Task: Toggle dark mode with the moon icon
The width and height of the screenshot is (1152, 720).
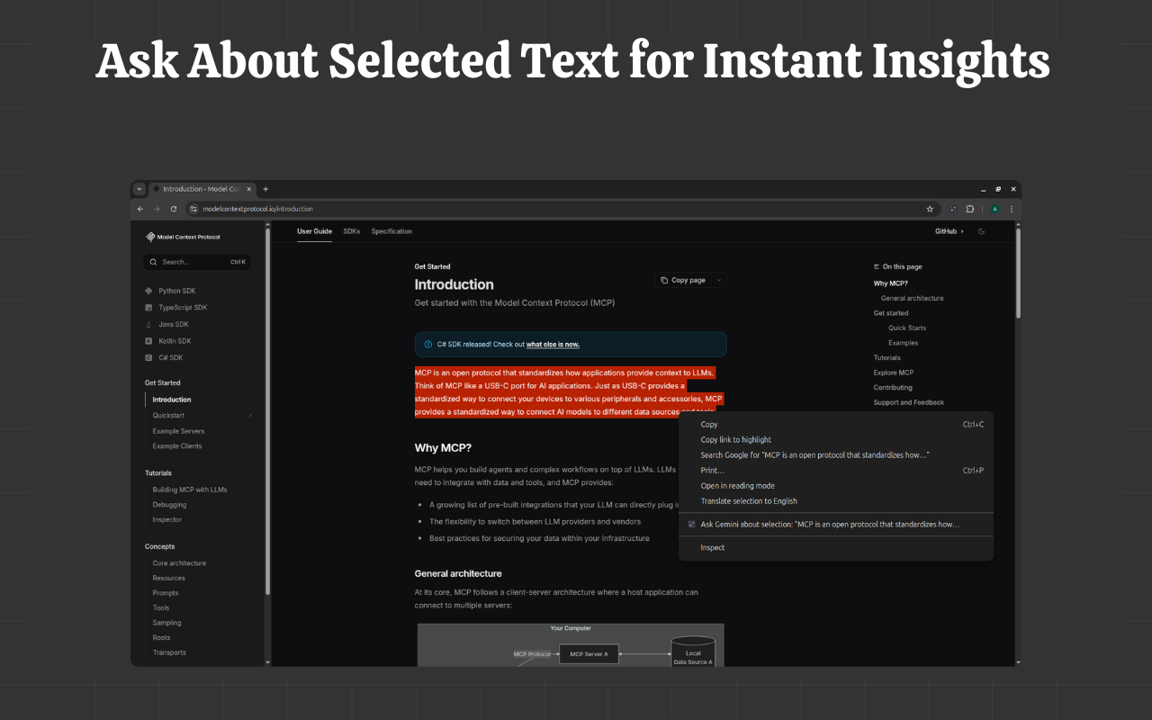Action: [x=981, y=231]
